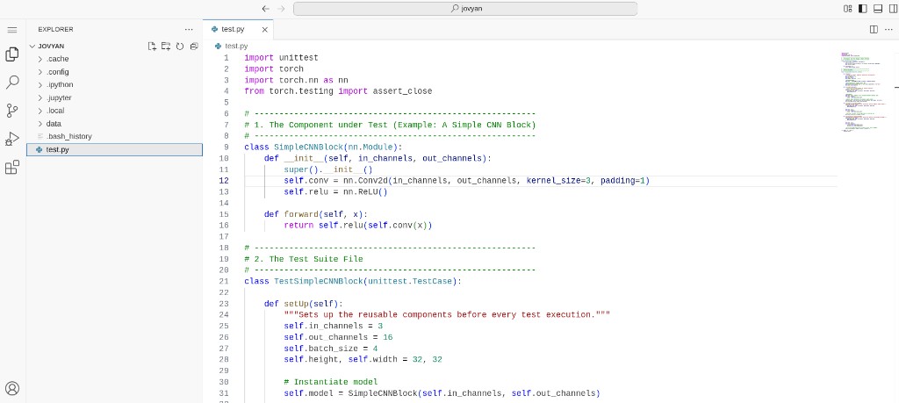
Task: Click self.batch_size = 4 line
Action: click(x=331, y=349)
